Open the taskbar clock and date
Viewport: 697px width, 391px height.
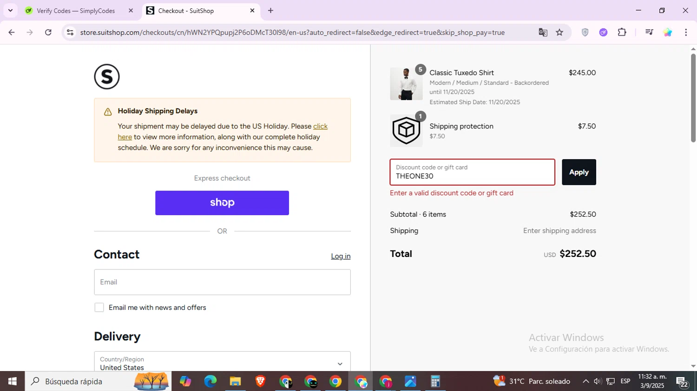pos(652,381)
